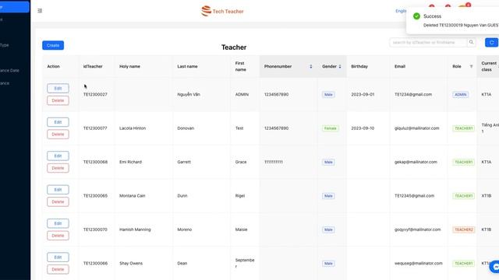Open the messenger chat bubble icon

tap(495, 267)
